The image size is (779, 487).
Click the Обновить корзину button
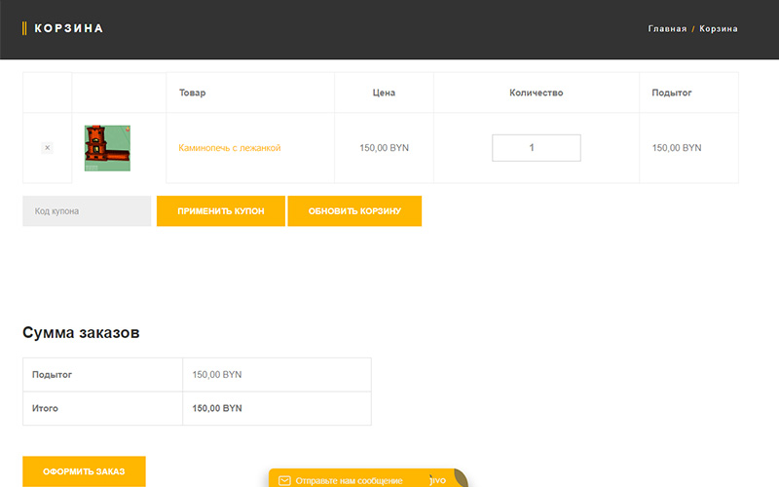[x=354, y=210]
